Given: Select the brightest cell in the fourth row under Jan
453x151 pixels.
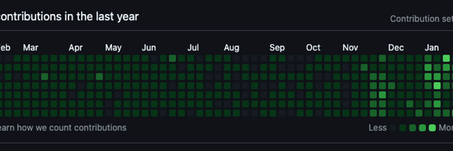Looking at the screenshot, I should pyautogui.click(x=437, y=86).
